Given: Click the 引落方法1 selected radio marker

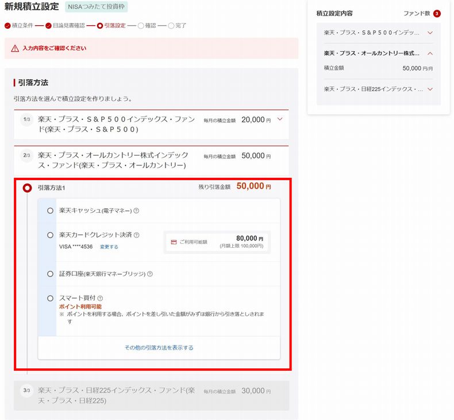Looking at the screenshot, I should pyautogui.click(x=27, y=188).
